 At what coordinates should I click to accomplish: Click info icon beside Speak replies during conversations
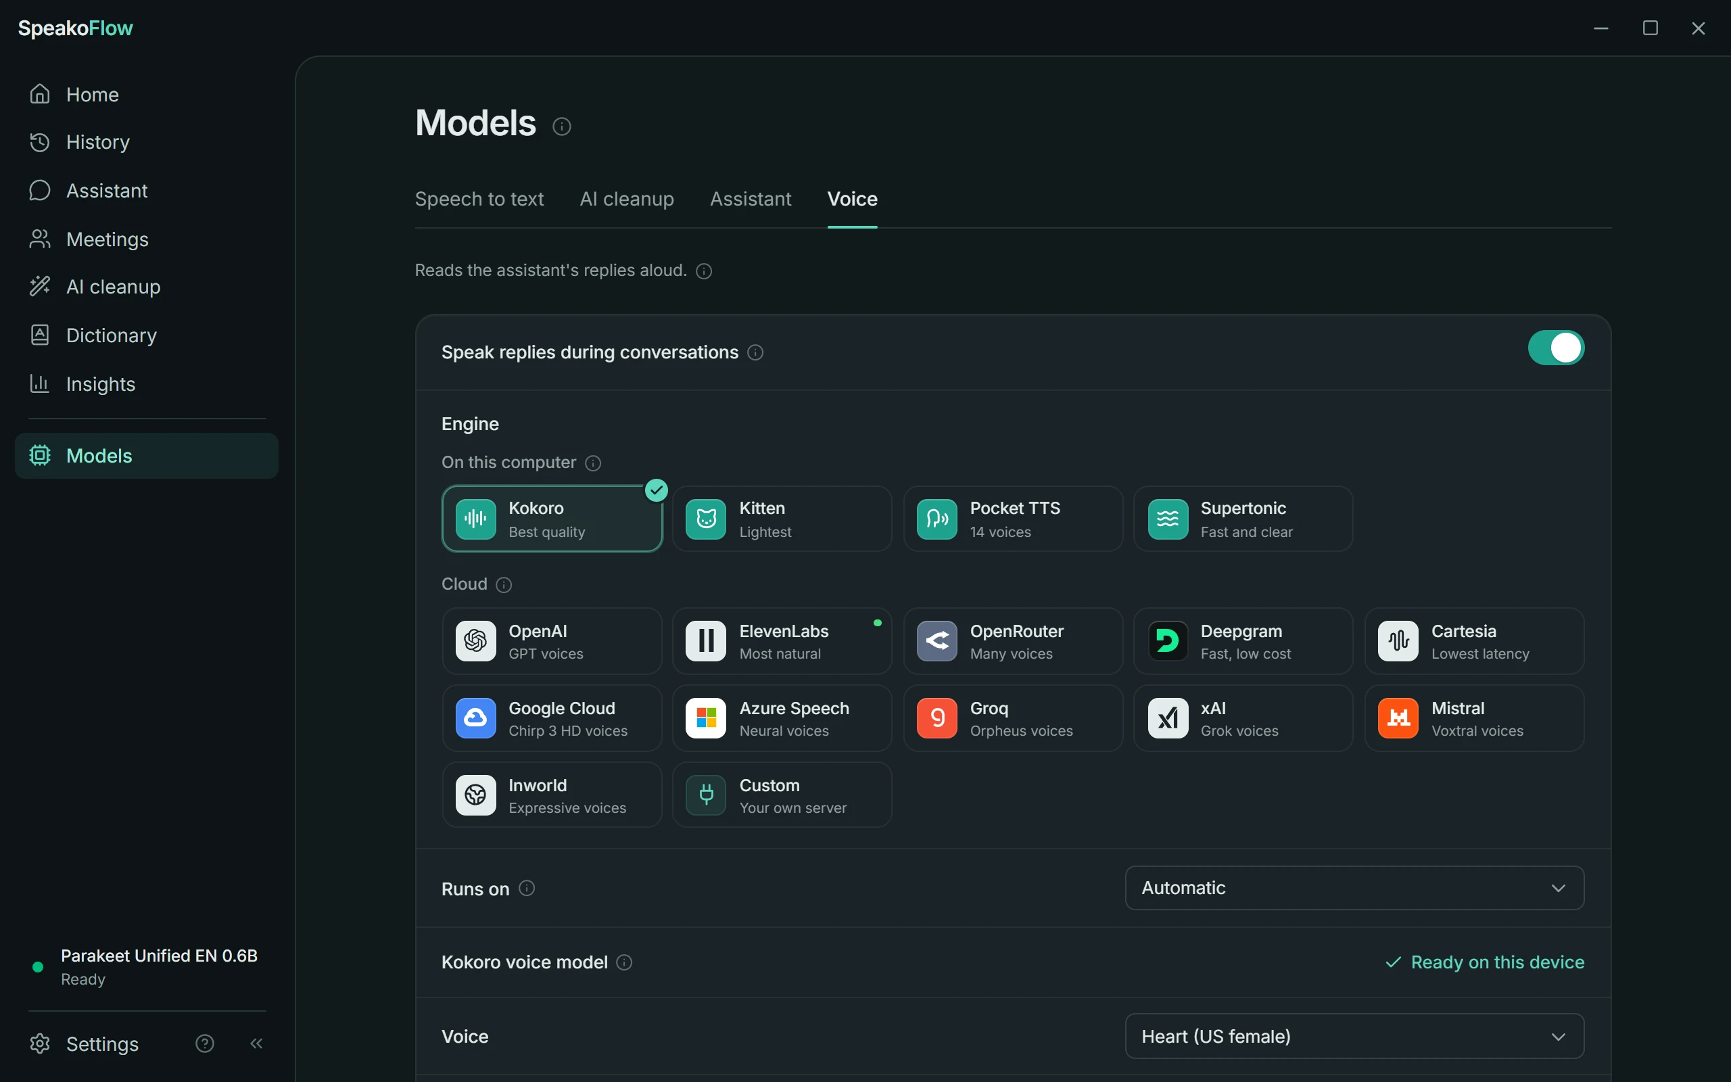(755, 352)
